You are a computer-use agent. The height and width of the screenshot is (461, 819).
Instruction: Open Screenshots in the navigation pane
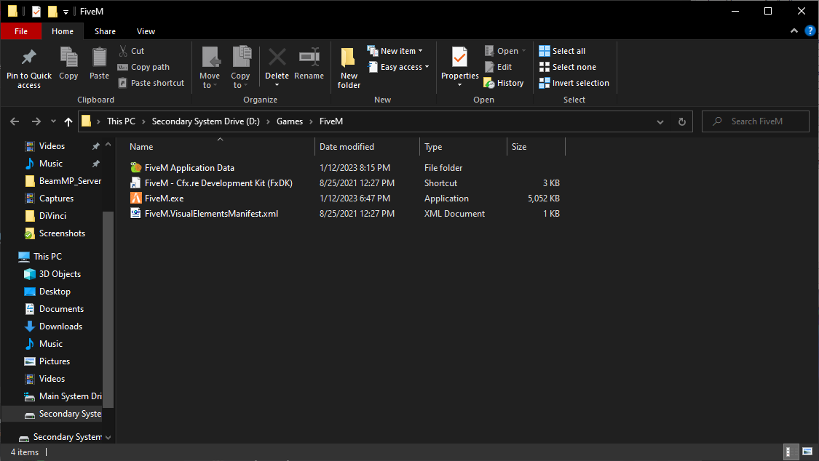tap(55, 233)
